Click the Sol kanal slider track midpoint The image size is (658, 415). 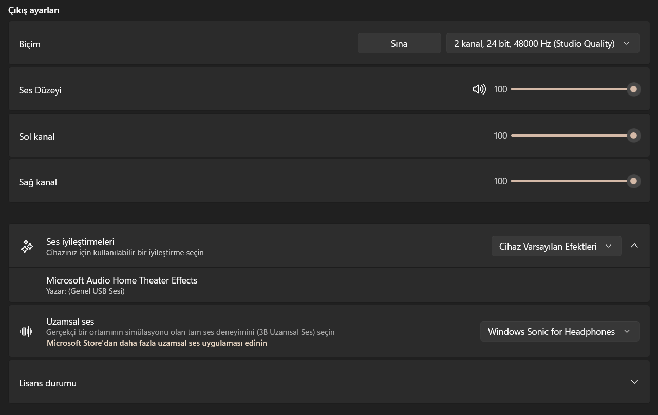pos(572,136)
